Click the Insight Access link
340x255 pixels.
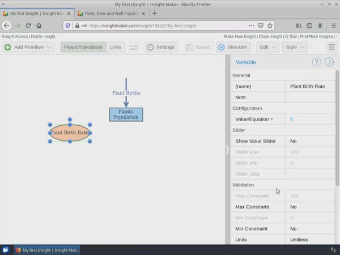pyautogui.click(x=15, y=36)
